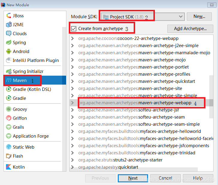The image size is (218, 185).
Task: Click the New... SDK button
Action: 199,16
